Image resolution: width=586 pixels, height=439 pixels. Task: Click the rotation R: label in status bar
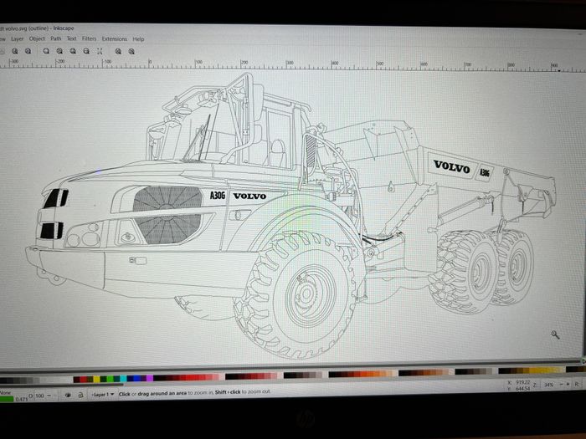577,384
